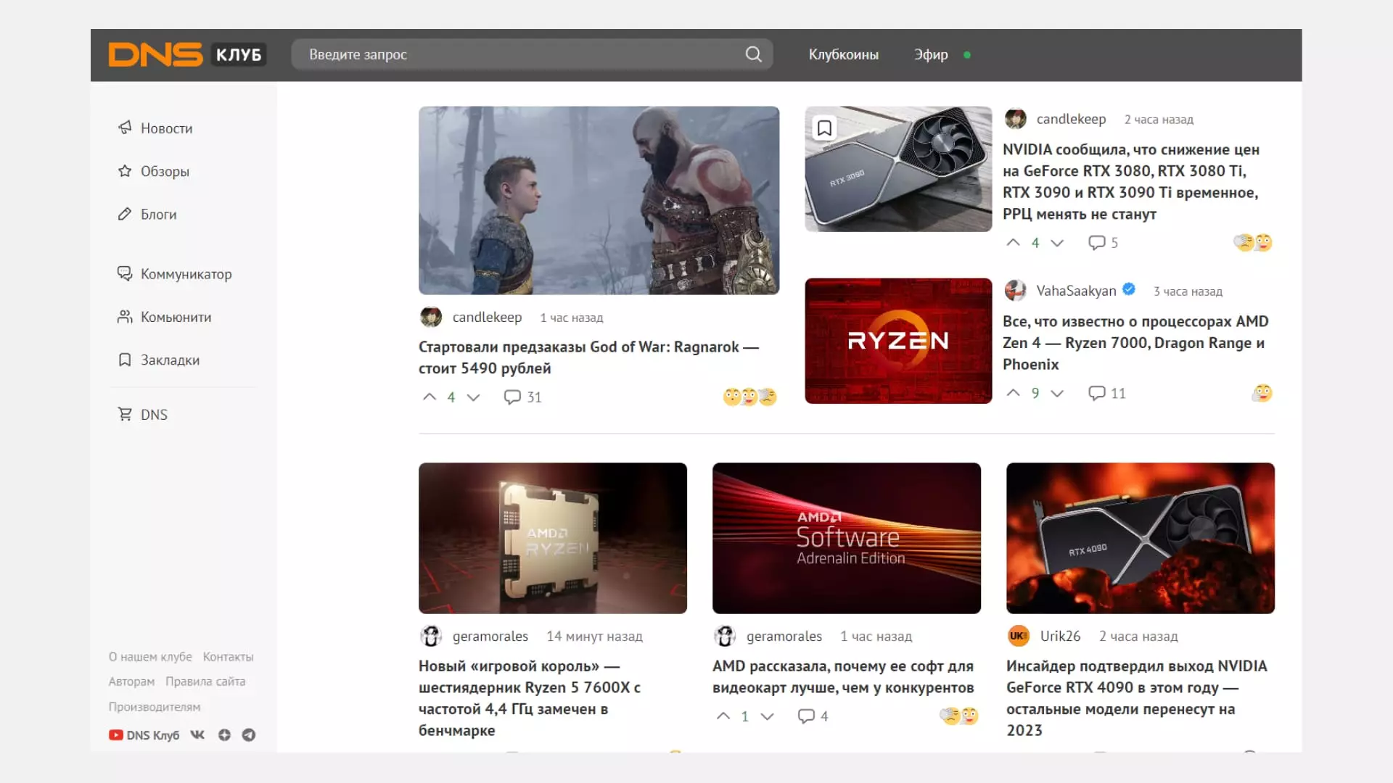This screenshot has width=1393, height=783.
Task: Open the DNS shop link in sidebar
Action: click(x=154, y=414)
